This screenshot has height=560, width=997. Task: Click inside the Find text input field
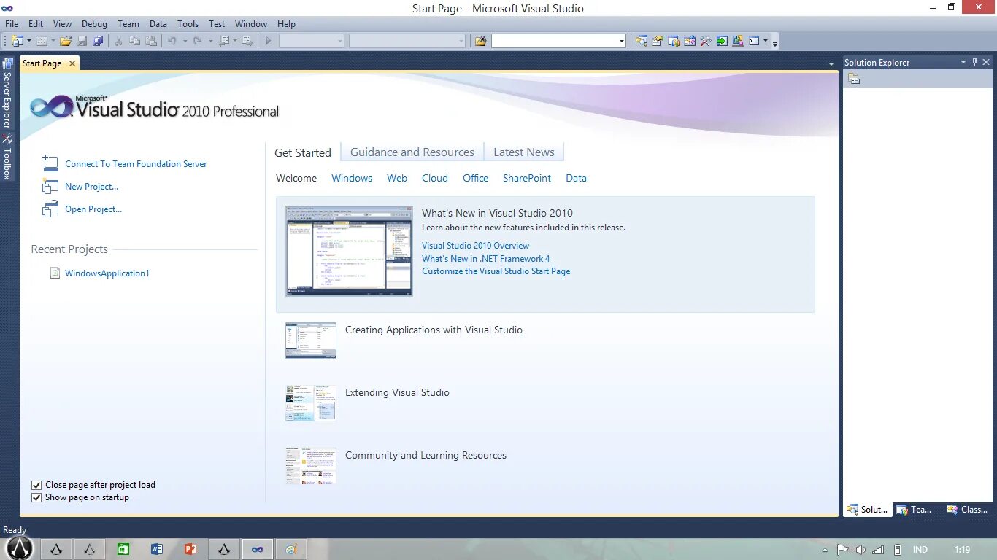click(554, 41)
